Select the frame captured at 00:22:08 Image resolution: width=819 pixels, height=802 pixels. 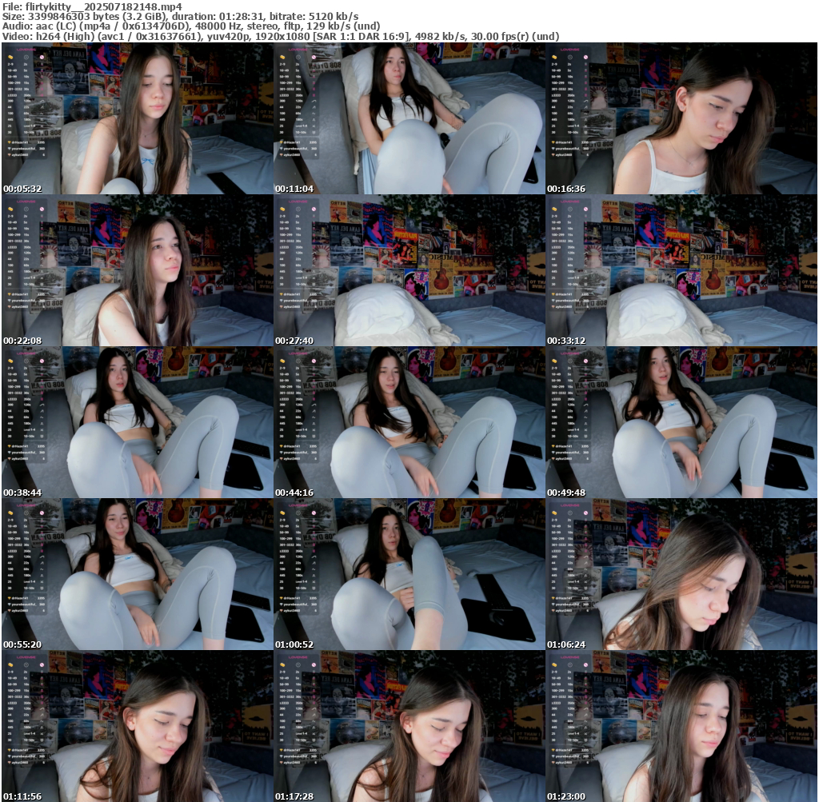(138, 270)
